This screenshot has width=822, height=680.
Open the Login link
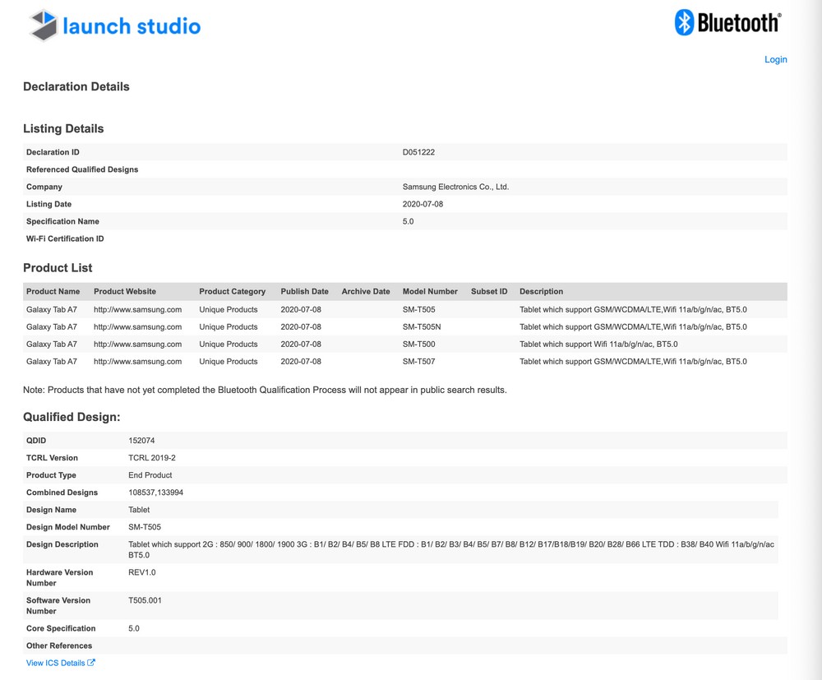tap(775, 59)
